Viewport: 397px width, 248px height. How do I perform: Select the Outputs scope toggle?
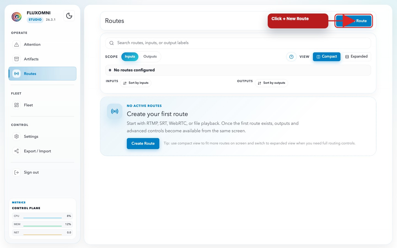click(150, 56)
